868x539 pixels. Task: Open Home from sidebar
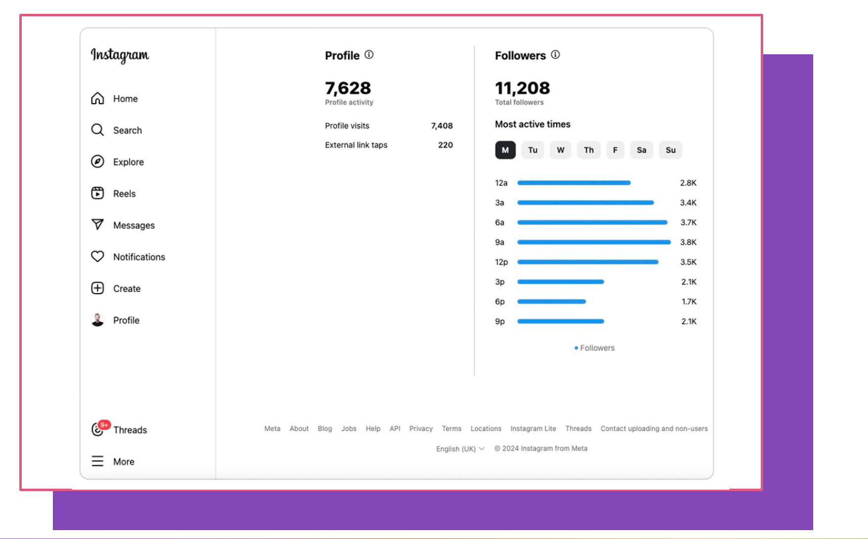pos(126,99)
